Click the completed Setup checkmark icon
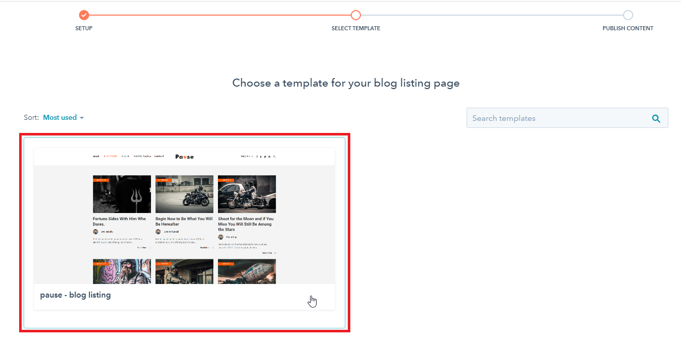This screenshot has height=354, width=681. [x=84, y=15]
